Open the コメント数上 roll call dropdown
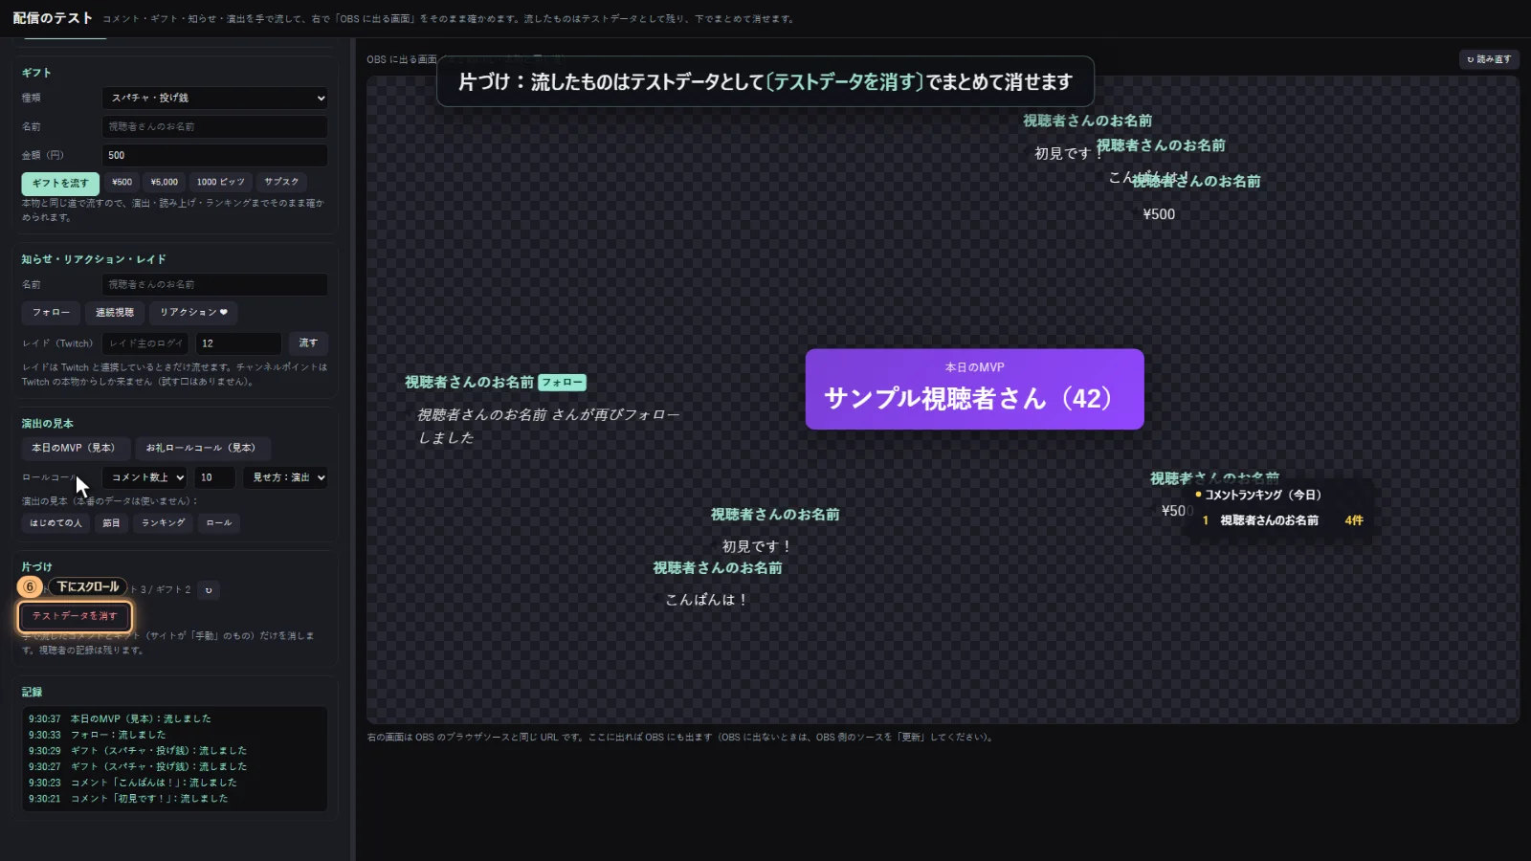The image size is (1531, 861). click(x=144, y=477)
